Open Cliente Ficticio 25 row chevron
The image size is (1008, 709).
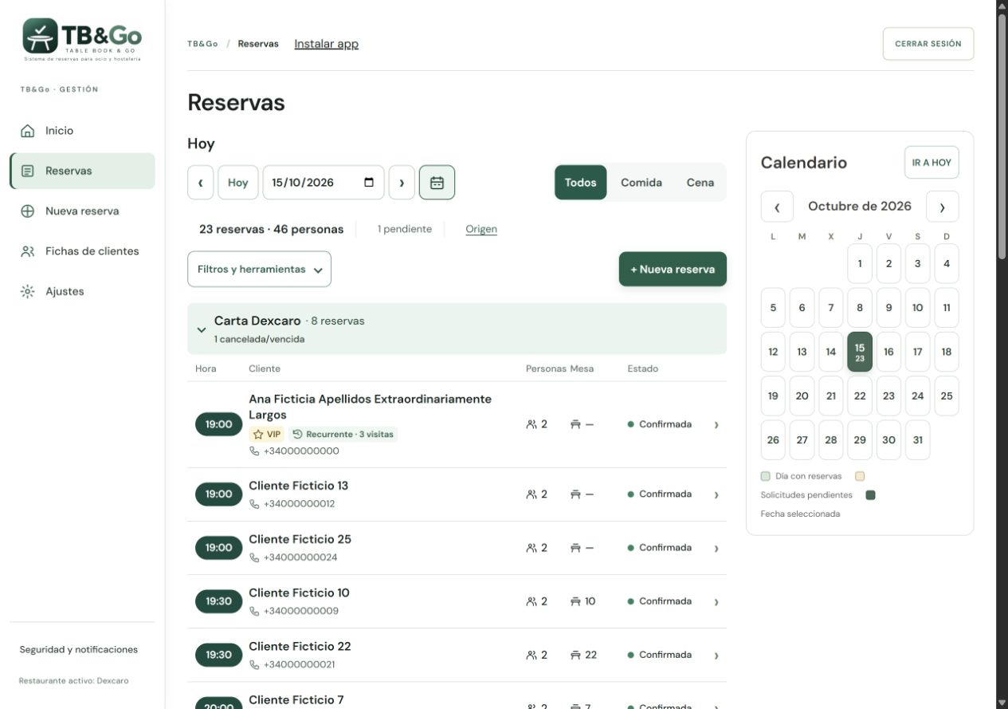tap(716, 548)
